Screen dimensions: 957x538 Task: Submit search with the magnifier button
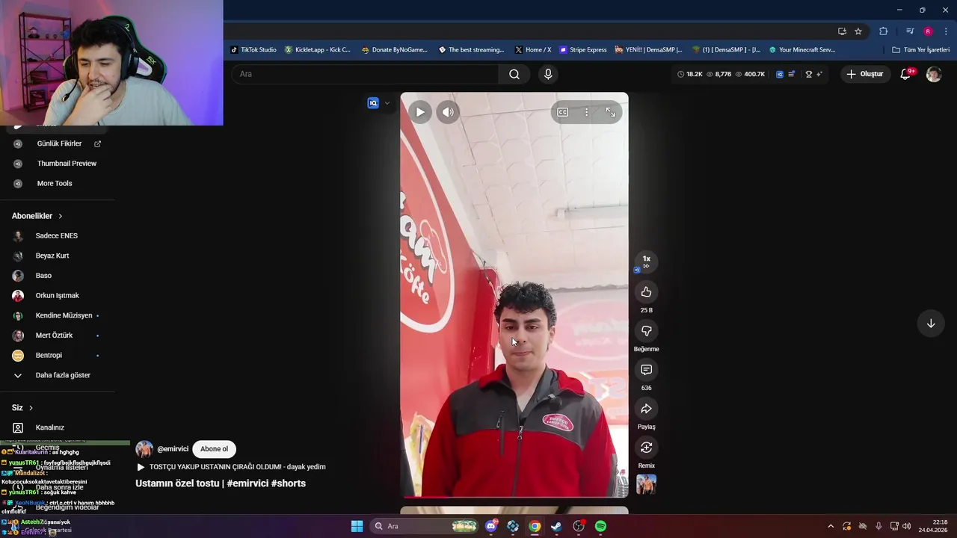click(514, 74)
